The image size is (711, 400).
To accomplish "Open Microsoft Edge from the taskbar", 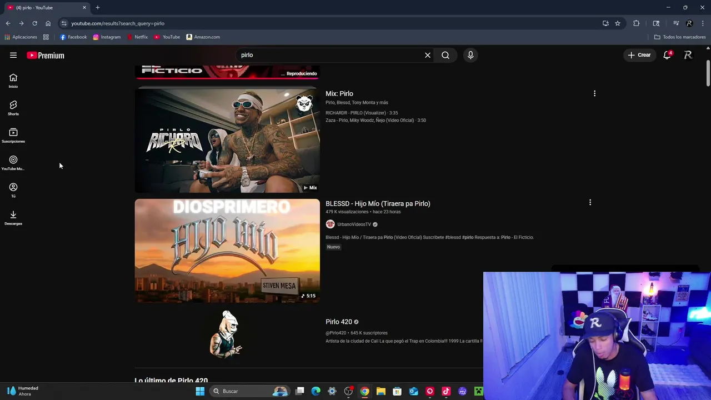I will click(316, 391).
